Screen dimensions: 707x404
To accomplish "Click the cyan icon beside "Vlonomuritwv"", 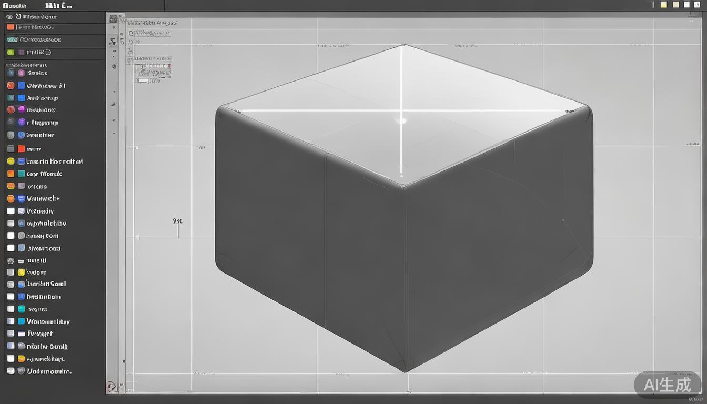I will (22, 321).
